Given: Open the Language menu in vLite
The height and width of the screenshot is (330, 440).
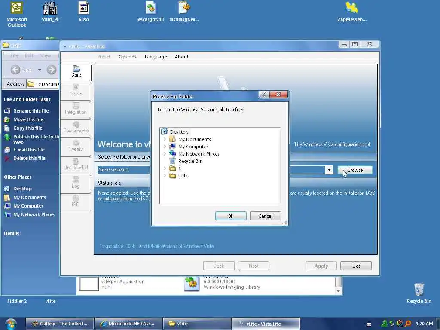Looking at the screenshot, I should [x=156, y=57].
